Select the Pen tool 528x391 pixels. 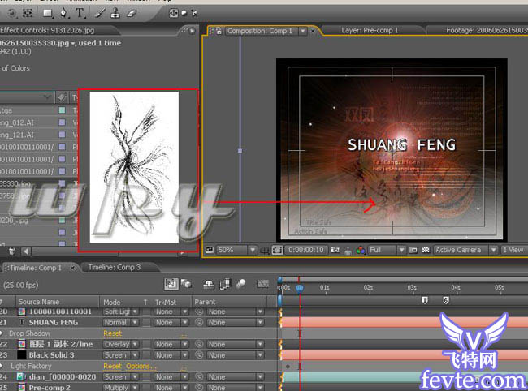63,13
